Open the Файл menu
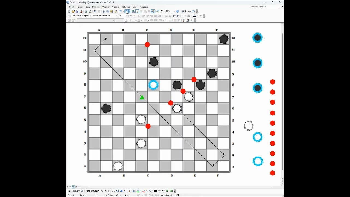 tap(71, 7)
